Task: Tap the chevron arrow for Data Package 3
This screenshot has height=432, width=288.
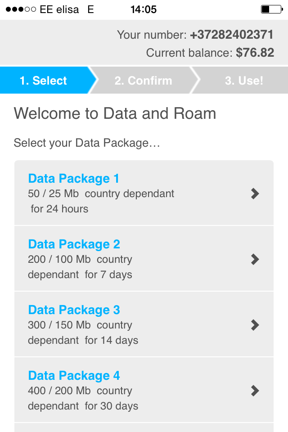Action: tap(255, 325)
